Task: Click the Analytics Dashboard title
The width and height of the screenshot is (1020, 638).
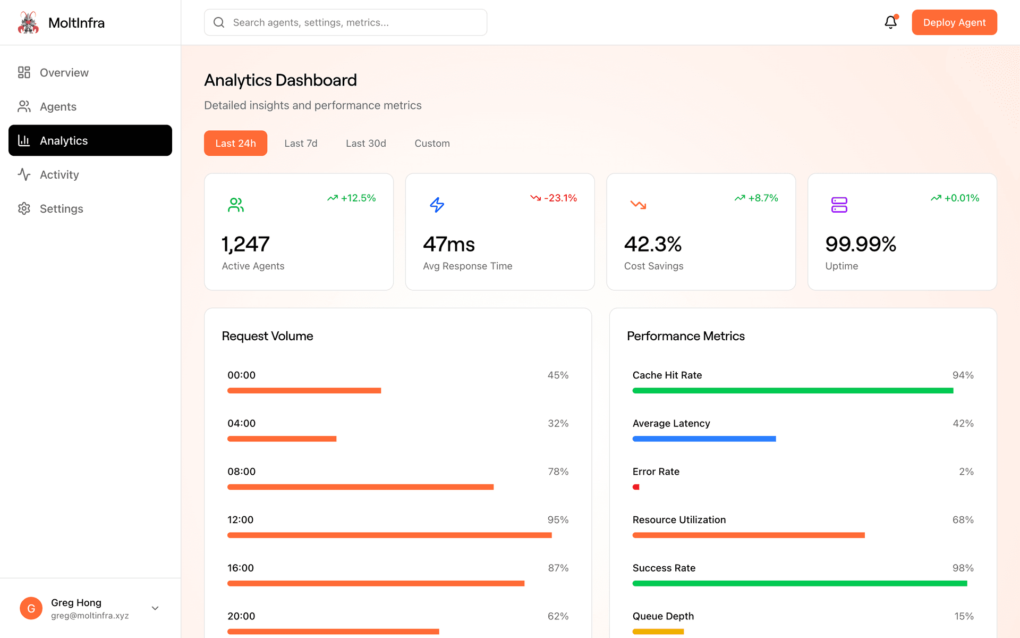Action: [280, 80]
